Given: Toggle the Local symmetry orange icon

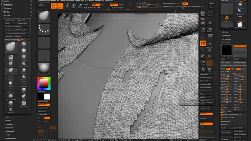Looking at the screenshot, I should point(203,43).
